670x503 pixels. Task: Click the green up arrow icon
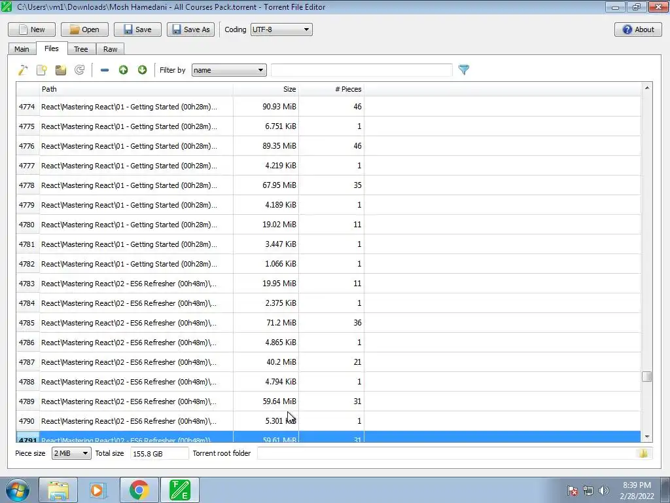point(124,69)
